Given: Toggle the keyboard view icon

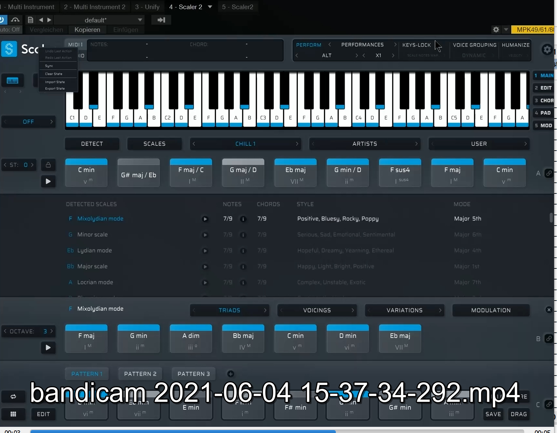Looking at the screenshot, I should [x=12, y=80].
